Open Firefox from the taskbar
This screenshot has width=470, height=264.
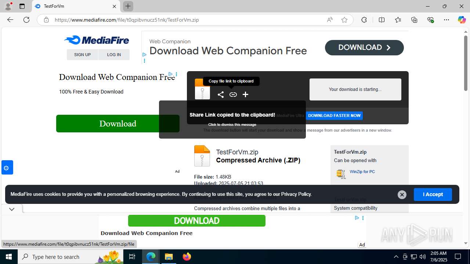pyautogui.click(x=187, y=257)
